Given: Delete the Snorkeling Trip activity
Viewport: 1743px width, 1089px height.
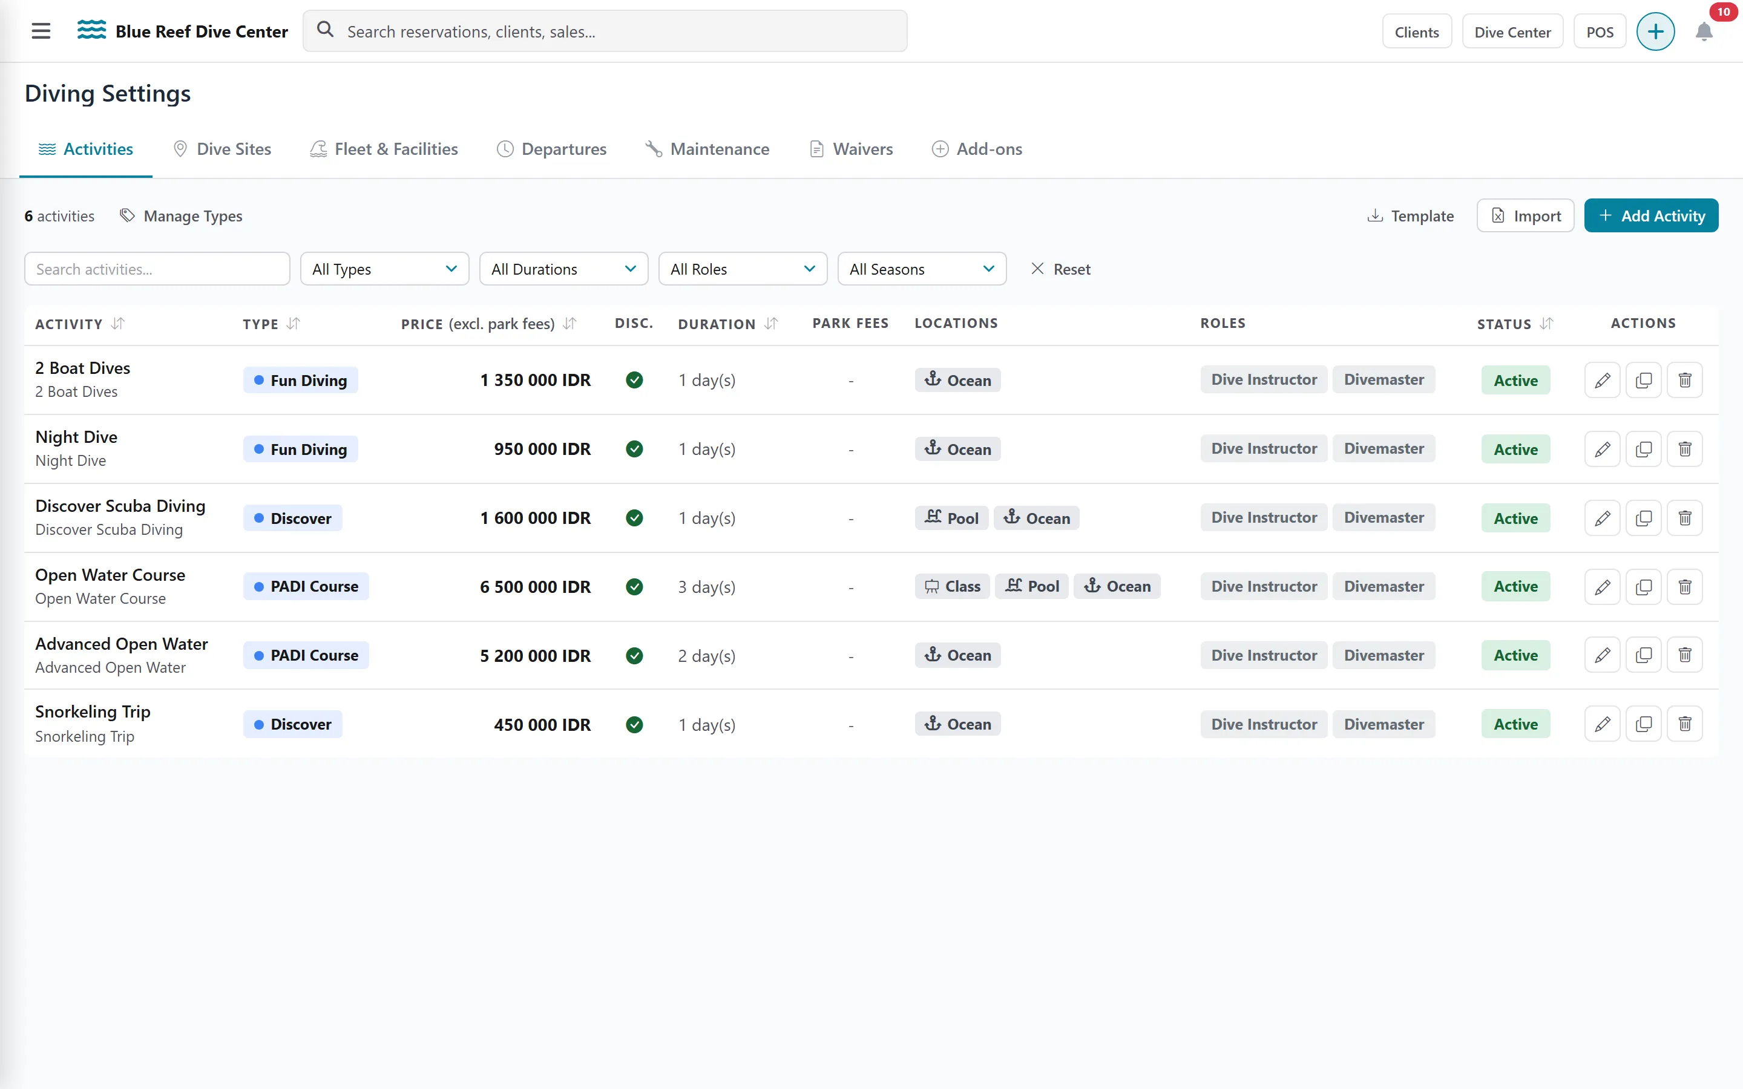Looking at the screenshot, I should click(x=1685, y=724).
